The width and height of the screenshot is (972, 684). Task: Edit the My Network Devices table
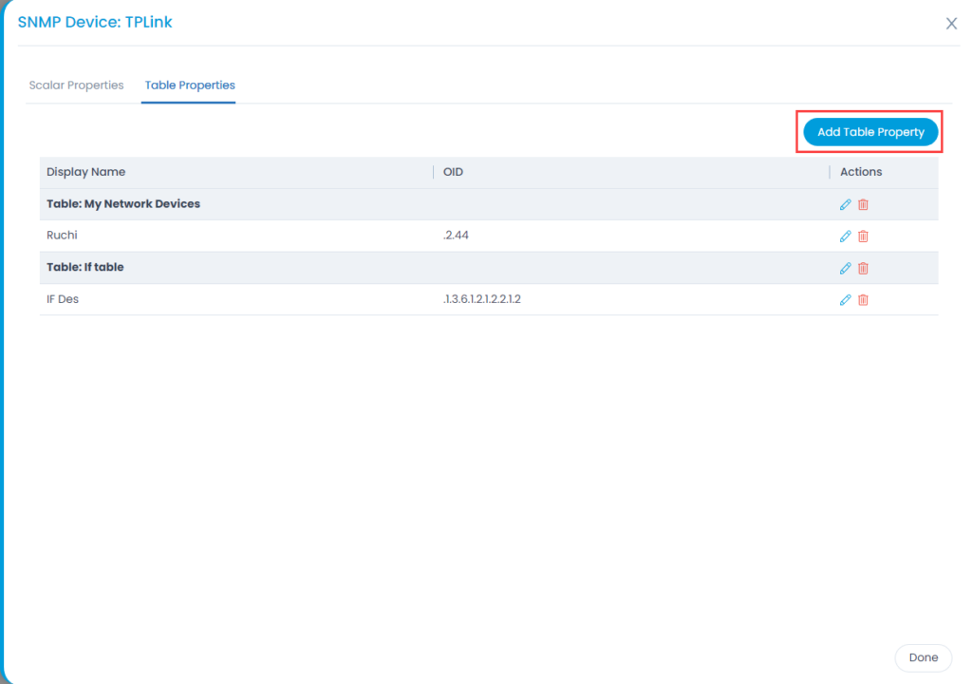click(x=845, y=204)
